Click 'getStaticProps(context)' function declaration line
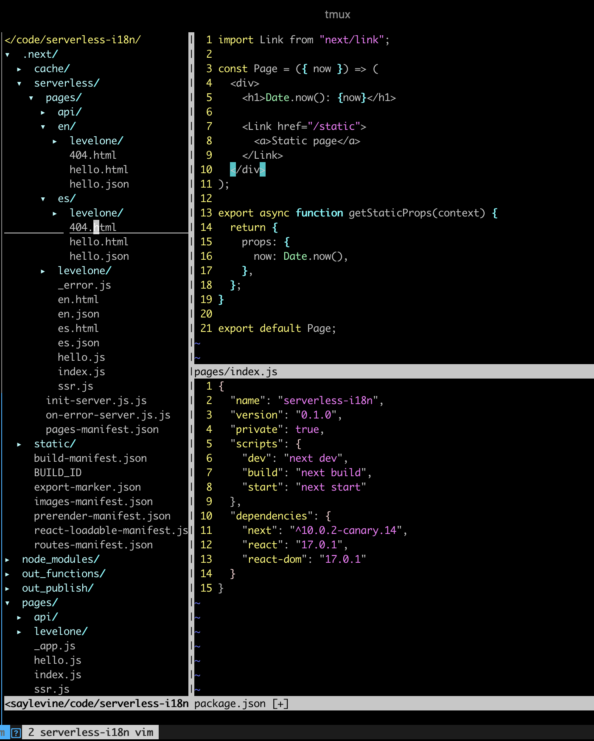The height and width of the screenshot is (741, 594). (358, 213)
